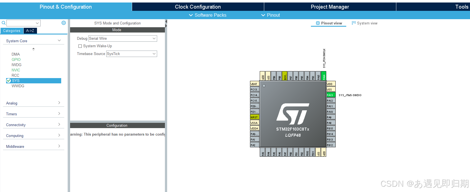Select DMA in System Core list

click(x=16, y=54)
